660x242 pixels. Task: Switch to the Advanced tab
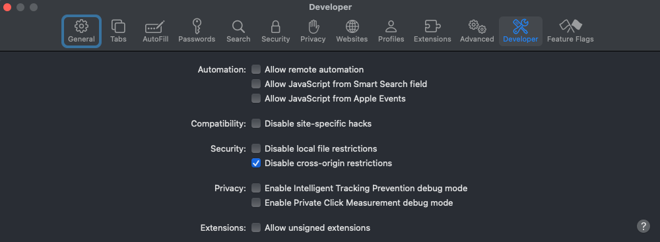coord(477,31)
